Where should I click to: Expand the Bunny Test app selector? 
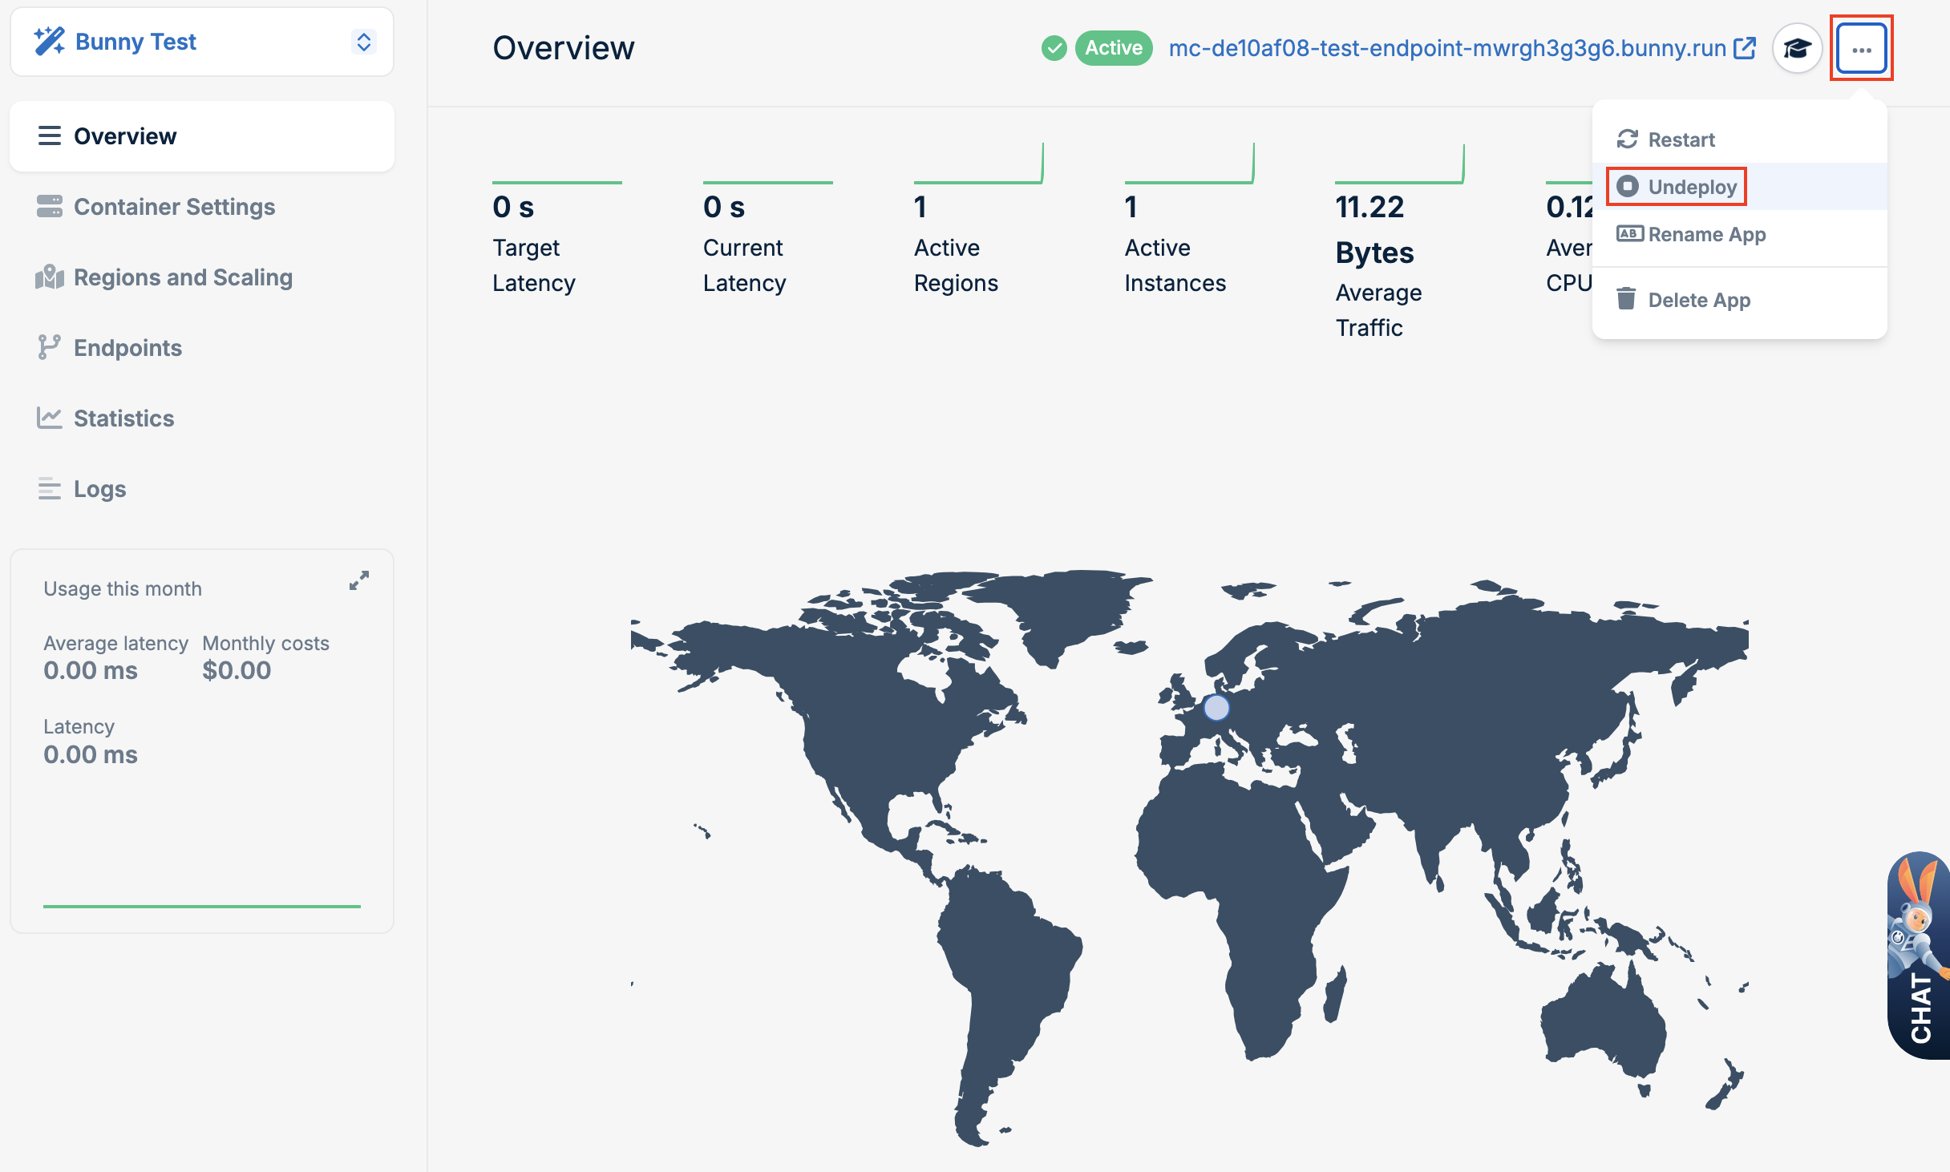[363, 42]
